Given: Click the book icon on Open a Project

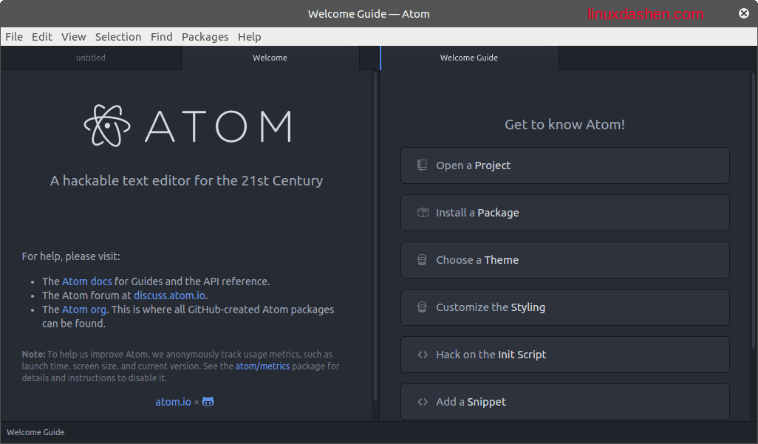Looking at the screenshot, I should 422,165.
